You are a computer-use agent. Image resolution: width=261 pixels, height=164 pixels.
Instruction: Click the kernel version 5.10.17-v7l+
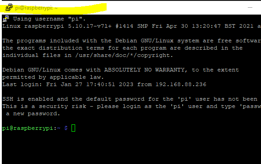click(x=90, y=26)
